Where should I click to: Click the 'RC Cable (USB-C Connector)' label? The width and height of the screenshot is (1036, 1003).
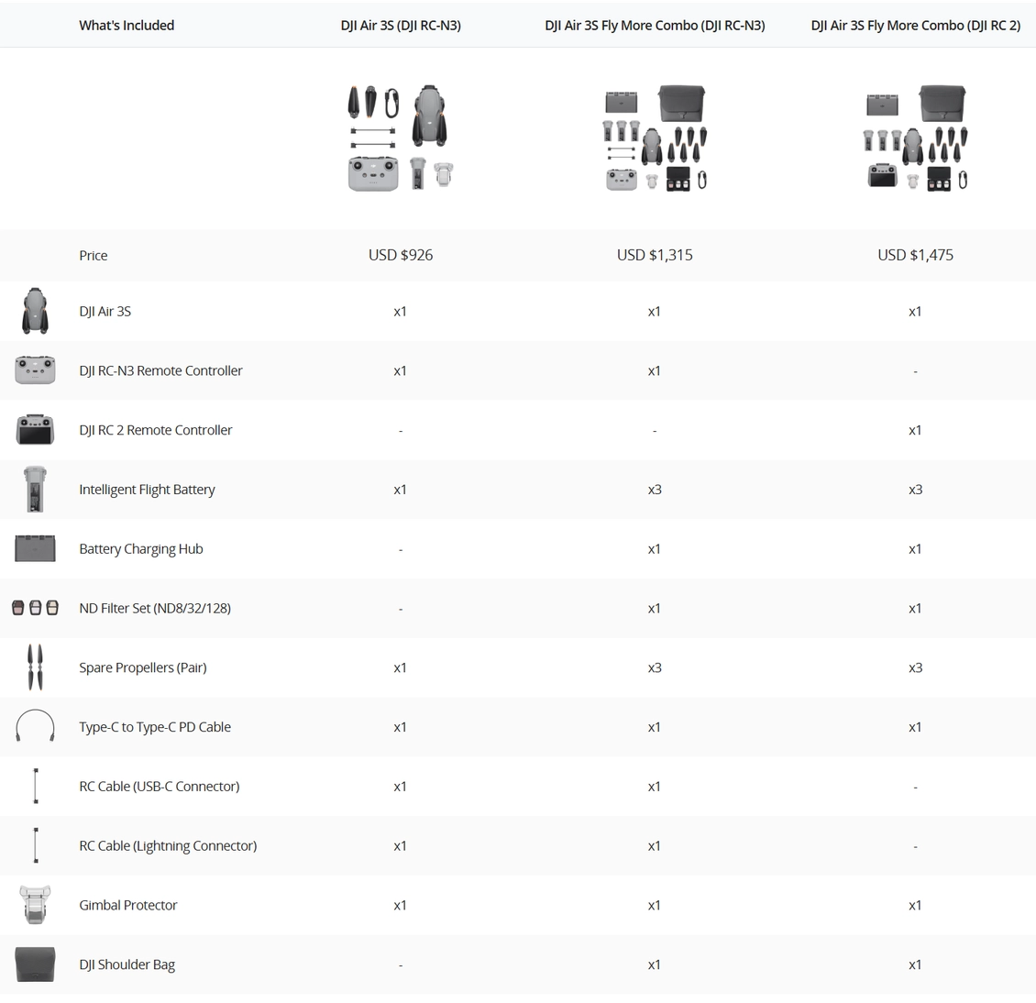[x=160, y=787]
